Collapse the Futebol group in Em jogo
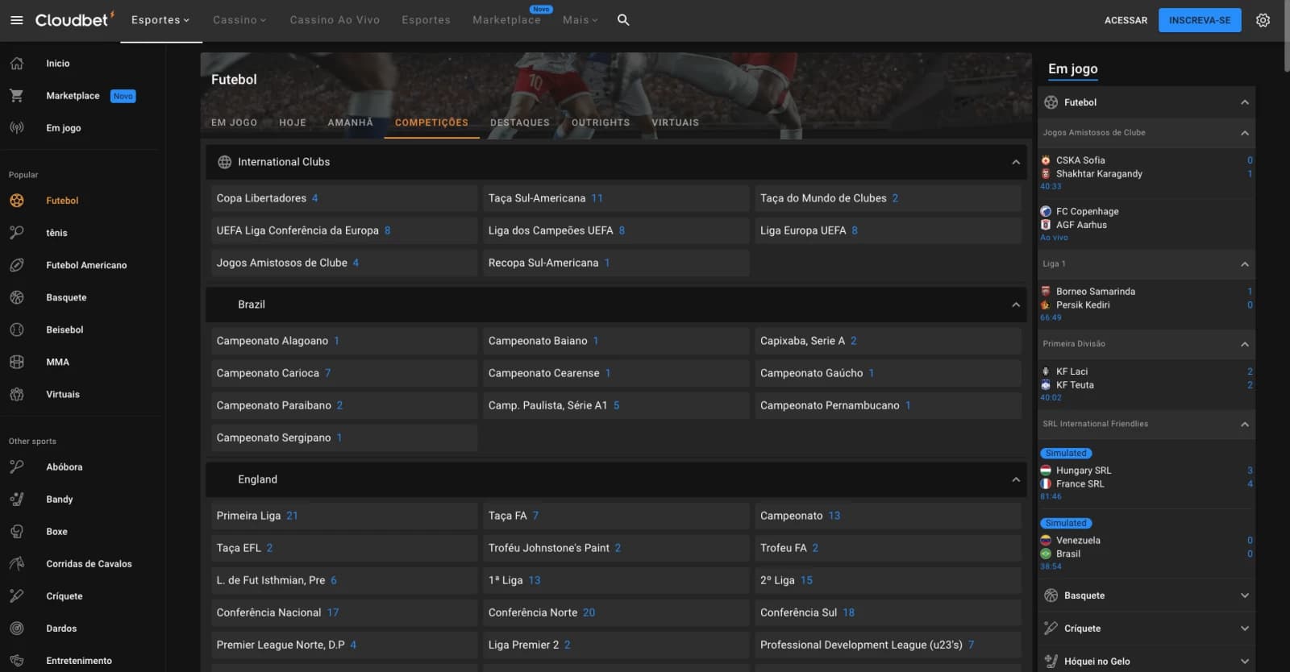 click(x=1245, y=102)
